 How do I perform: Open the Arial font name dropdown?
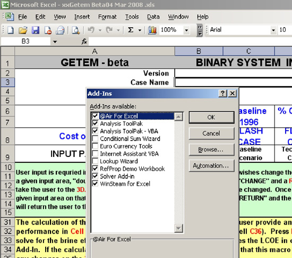click(273, 30)
